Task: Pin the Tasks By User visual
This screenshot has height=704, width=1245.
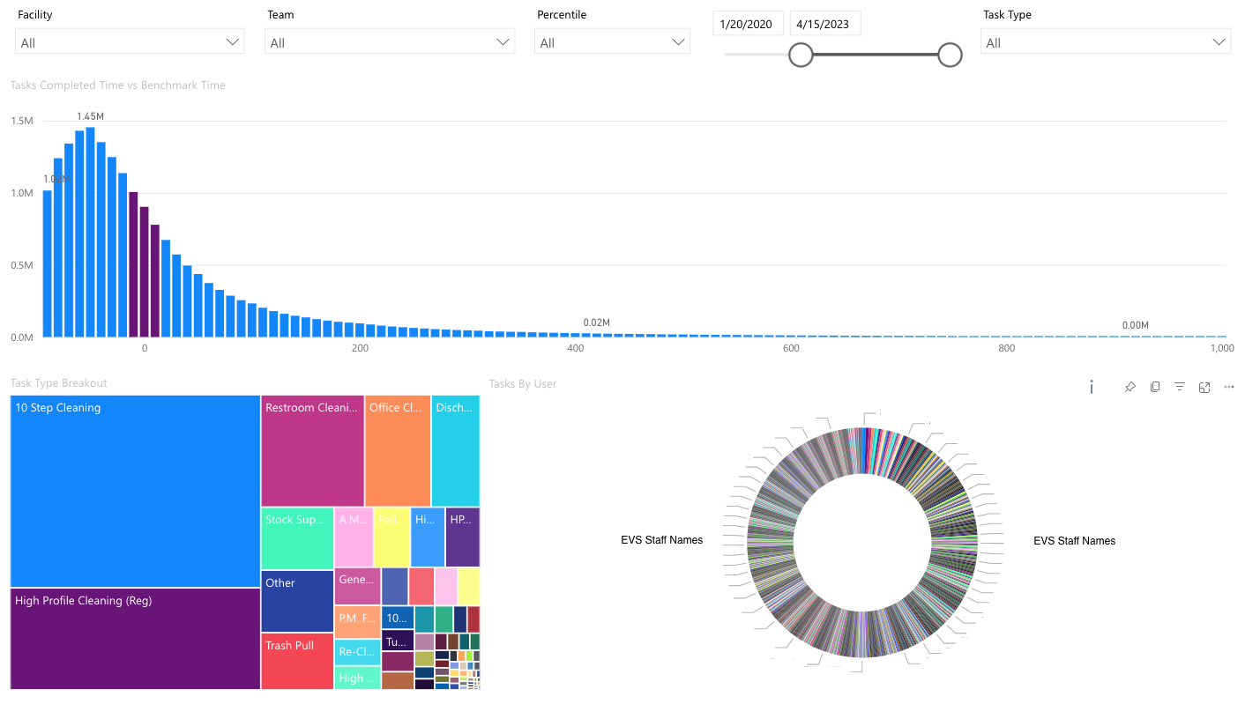Action: click(1129, 387)
